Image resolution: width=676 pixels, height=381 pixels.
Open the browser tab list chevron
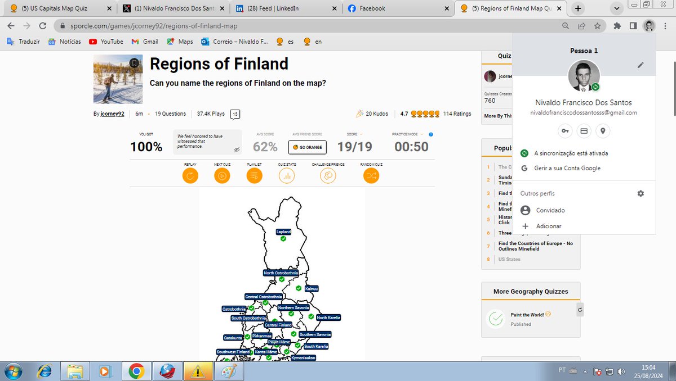pos(616,8)
